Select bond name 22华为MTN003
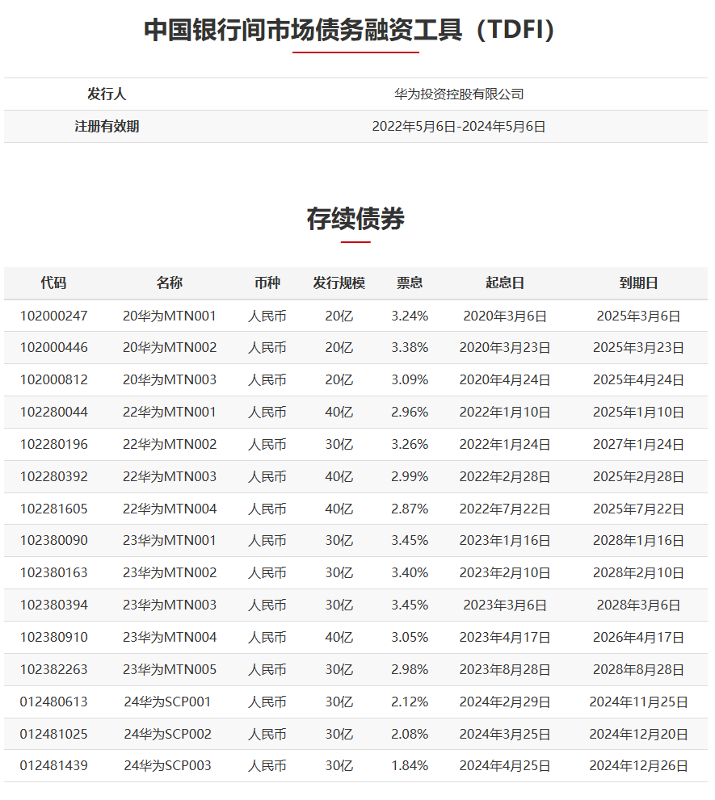715x800 pixels. (x=170, y=477)
